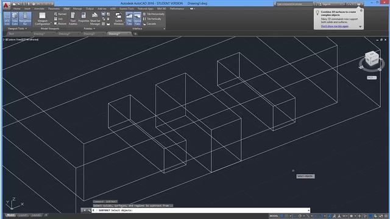
Task: Toggle the UCS Icon display
Action: pos(7,19)
